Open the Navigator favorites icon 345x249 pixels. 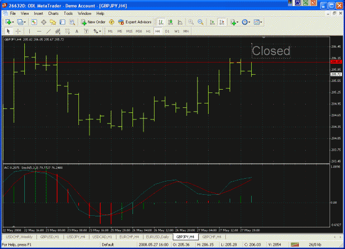coord(53,22)
